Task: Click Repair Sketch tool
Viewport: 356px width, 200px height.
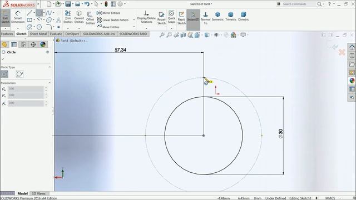Action: [x=161, y=18]
